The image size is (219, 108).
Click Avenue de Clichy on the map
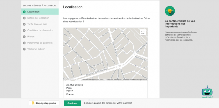click(x=115, y=49)
